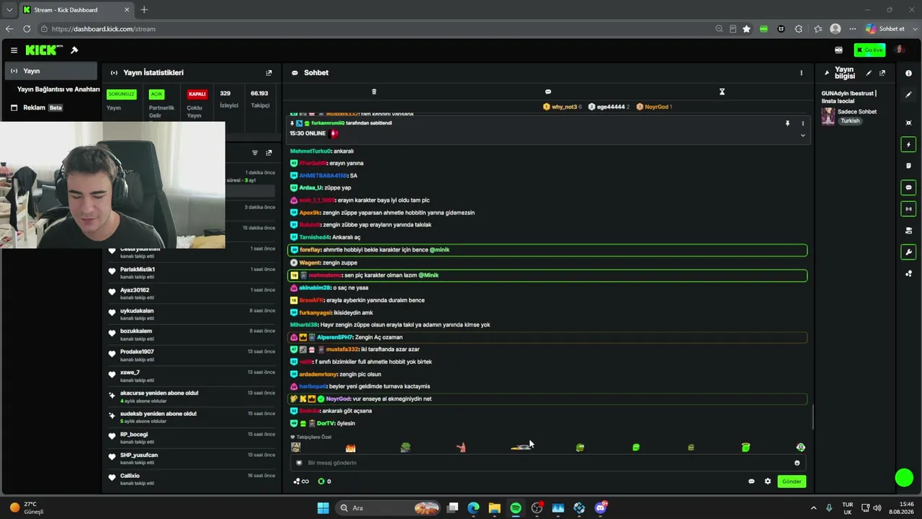This screenshot has height=519, width=922.
Task: Reload the page
Action: [x=27, y=29]
